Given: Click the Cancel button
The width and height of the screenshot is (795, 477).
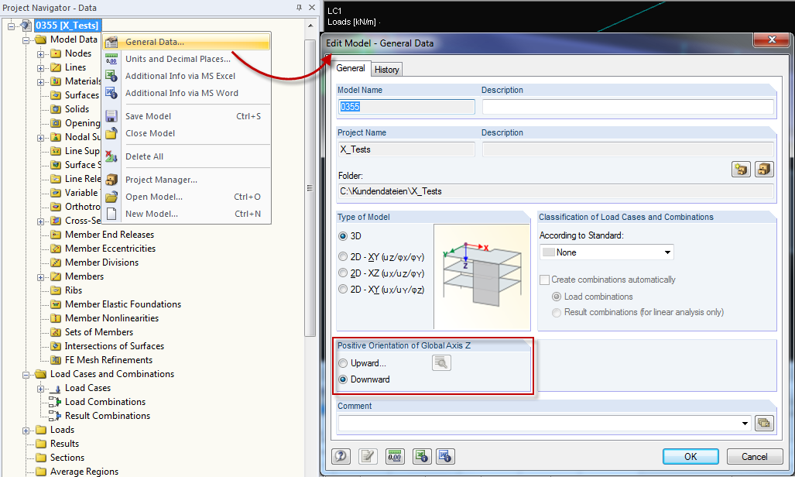Looking at the screenshot, I should pos(755,456).
